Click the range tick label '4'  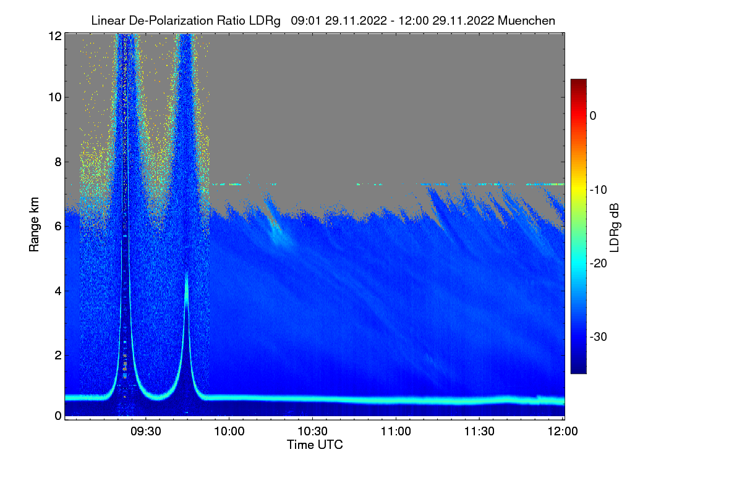[58, 290]
